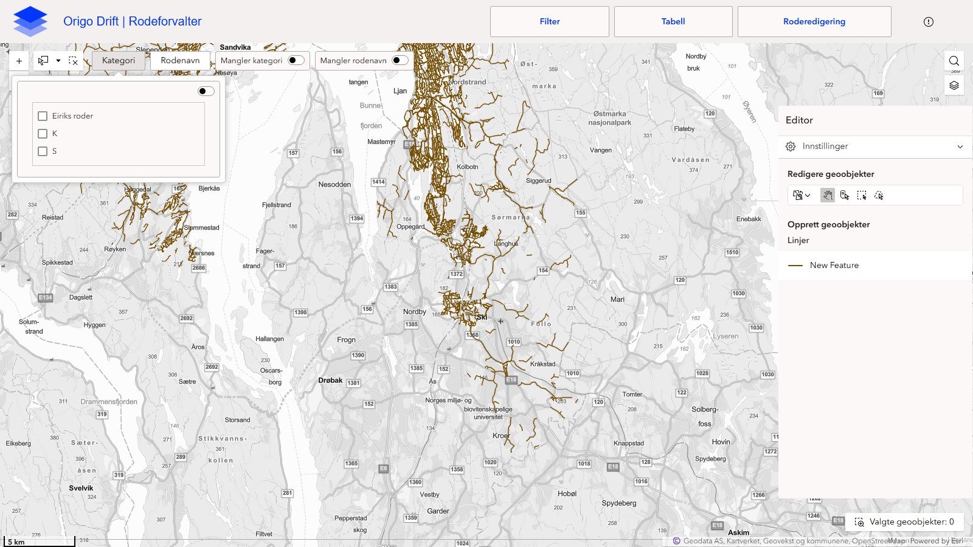Click the Origo Drift layers logo
Viewport: 973px width, 547px height.
[x=30, y=21]
